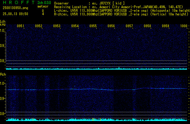Click the 0953 time marker
190x124 pixels.
[x=57, y=26]
